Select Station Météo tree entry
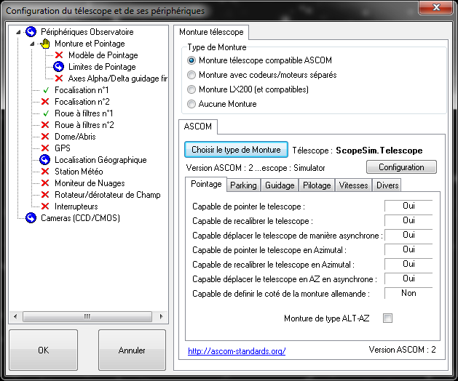The height and width of the screenshot is (381, 458). click(x=79, y=172)
